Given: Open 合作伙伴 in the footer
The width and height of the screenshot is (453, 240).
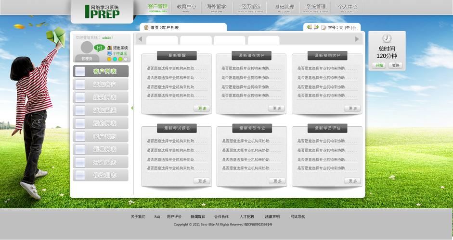Looking at the screenshot, I should (221, 216).
